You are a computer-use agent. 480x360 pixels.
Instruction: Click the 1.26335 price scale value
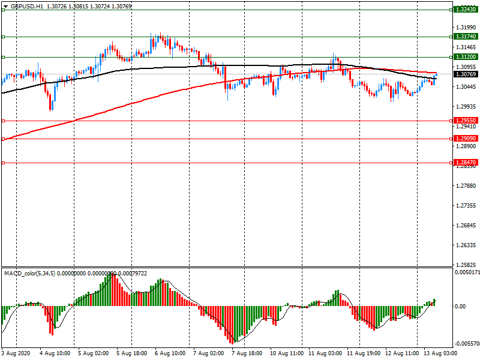(466, 245)
